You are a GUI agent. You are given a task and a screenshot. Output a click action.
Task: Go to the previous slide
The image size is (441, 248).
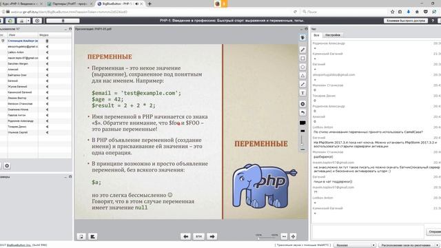(185, 236)
